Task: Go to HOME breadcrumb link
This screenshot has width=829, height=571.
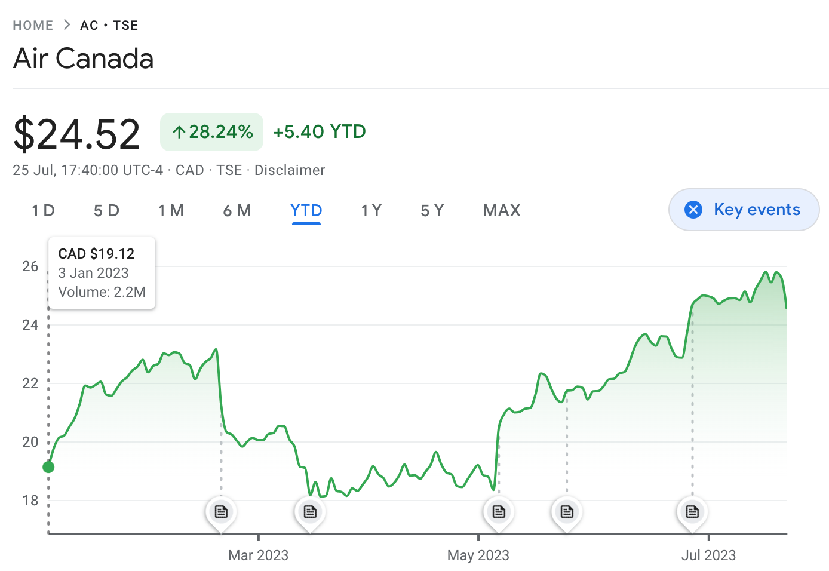Action: (33, 25)
